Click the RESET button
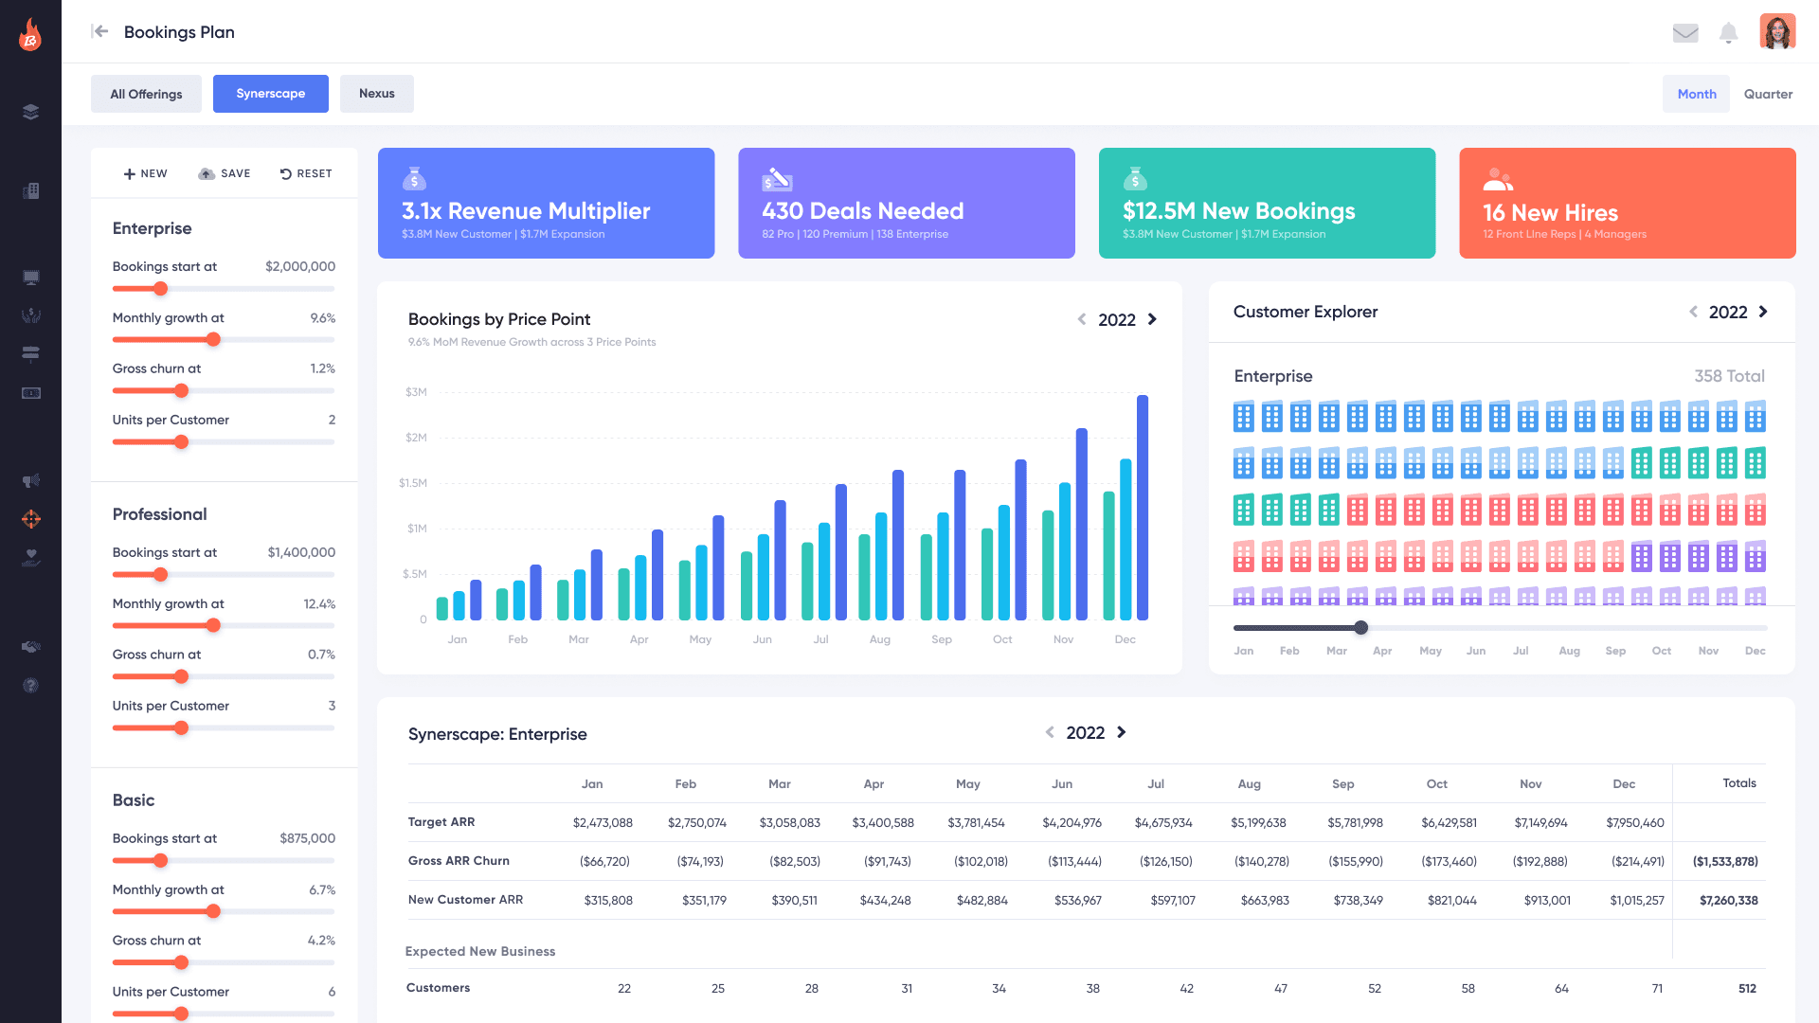1819x1023 pixels. click(306, 173)
